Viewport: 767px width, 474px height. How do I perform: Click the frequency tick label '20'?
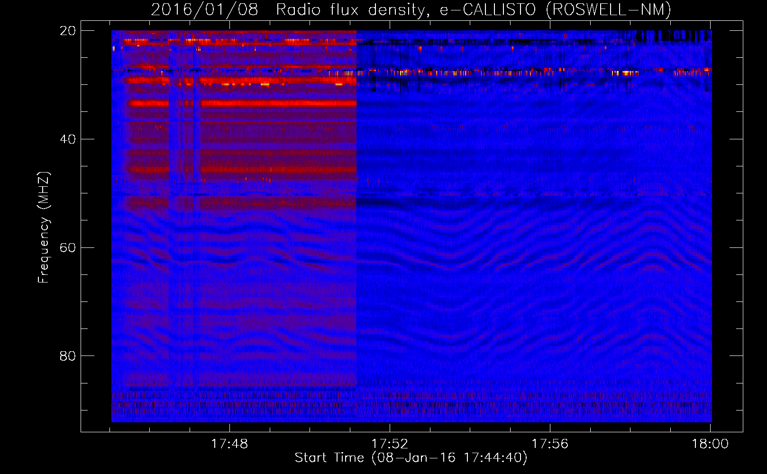pyautogui.click(x=68, y=31)
